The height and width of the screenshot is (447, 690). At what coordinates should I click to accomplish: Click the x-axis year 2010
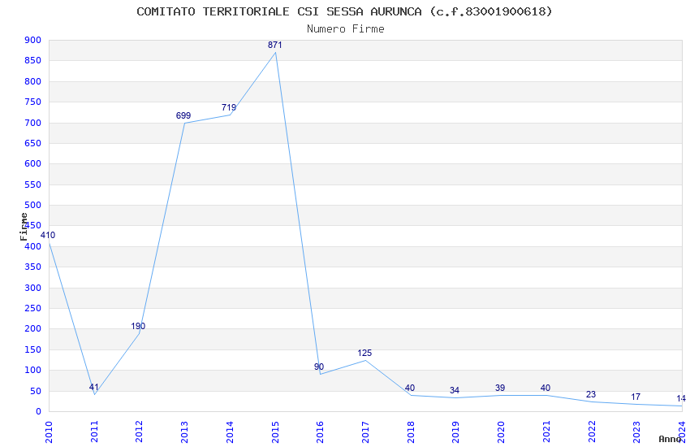pyautogui.click(x=49, y=432)
